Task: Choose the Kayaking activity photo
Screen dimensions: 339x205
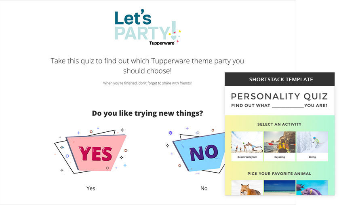Action: click(280, 143)
